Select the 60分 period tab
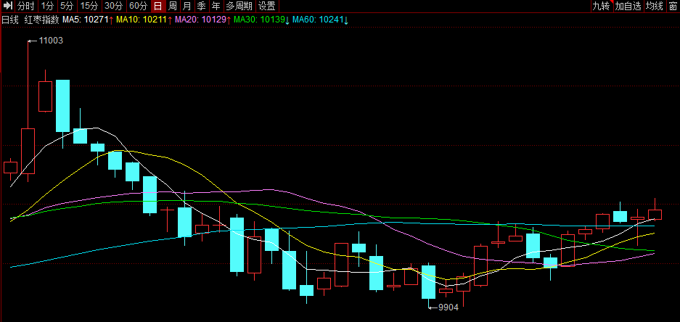The height and width of the screenshot is (322, 680). [139, 6]
